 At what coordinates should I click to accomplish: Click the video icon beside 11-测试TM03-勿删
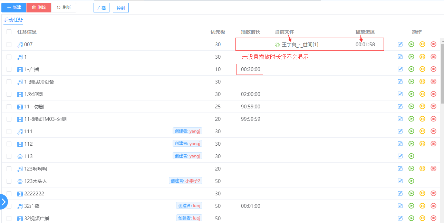(20, 119)
